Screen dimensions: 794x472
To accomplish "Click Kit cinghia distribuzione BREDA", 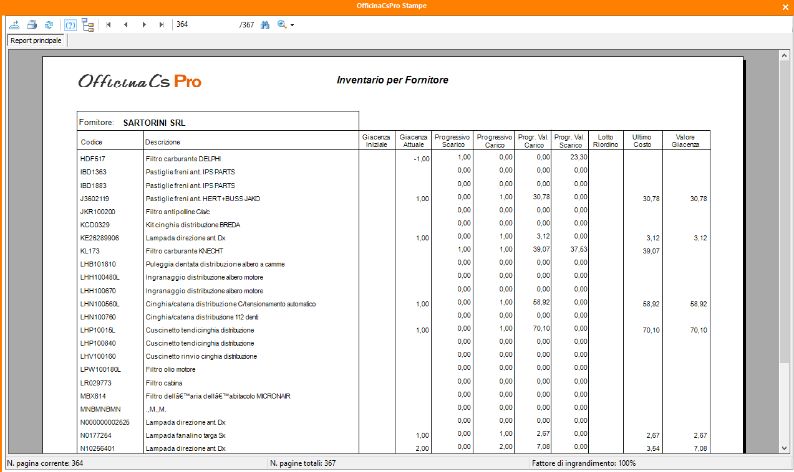I will click(193, 225).
